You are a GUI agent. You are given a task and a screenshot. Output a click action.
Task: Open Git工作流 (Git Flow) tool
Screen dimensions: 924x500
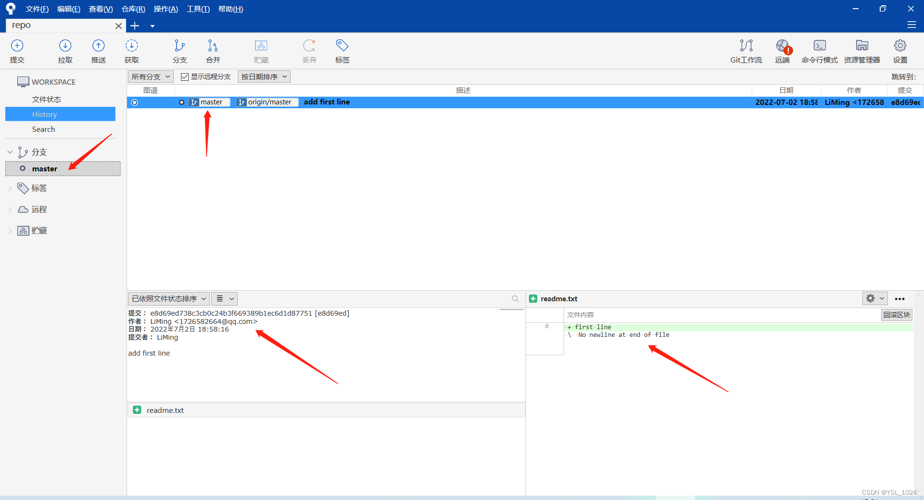pyautogui.click(x=746, y=51)
